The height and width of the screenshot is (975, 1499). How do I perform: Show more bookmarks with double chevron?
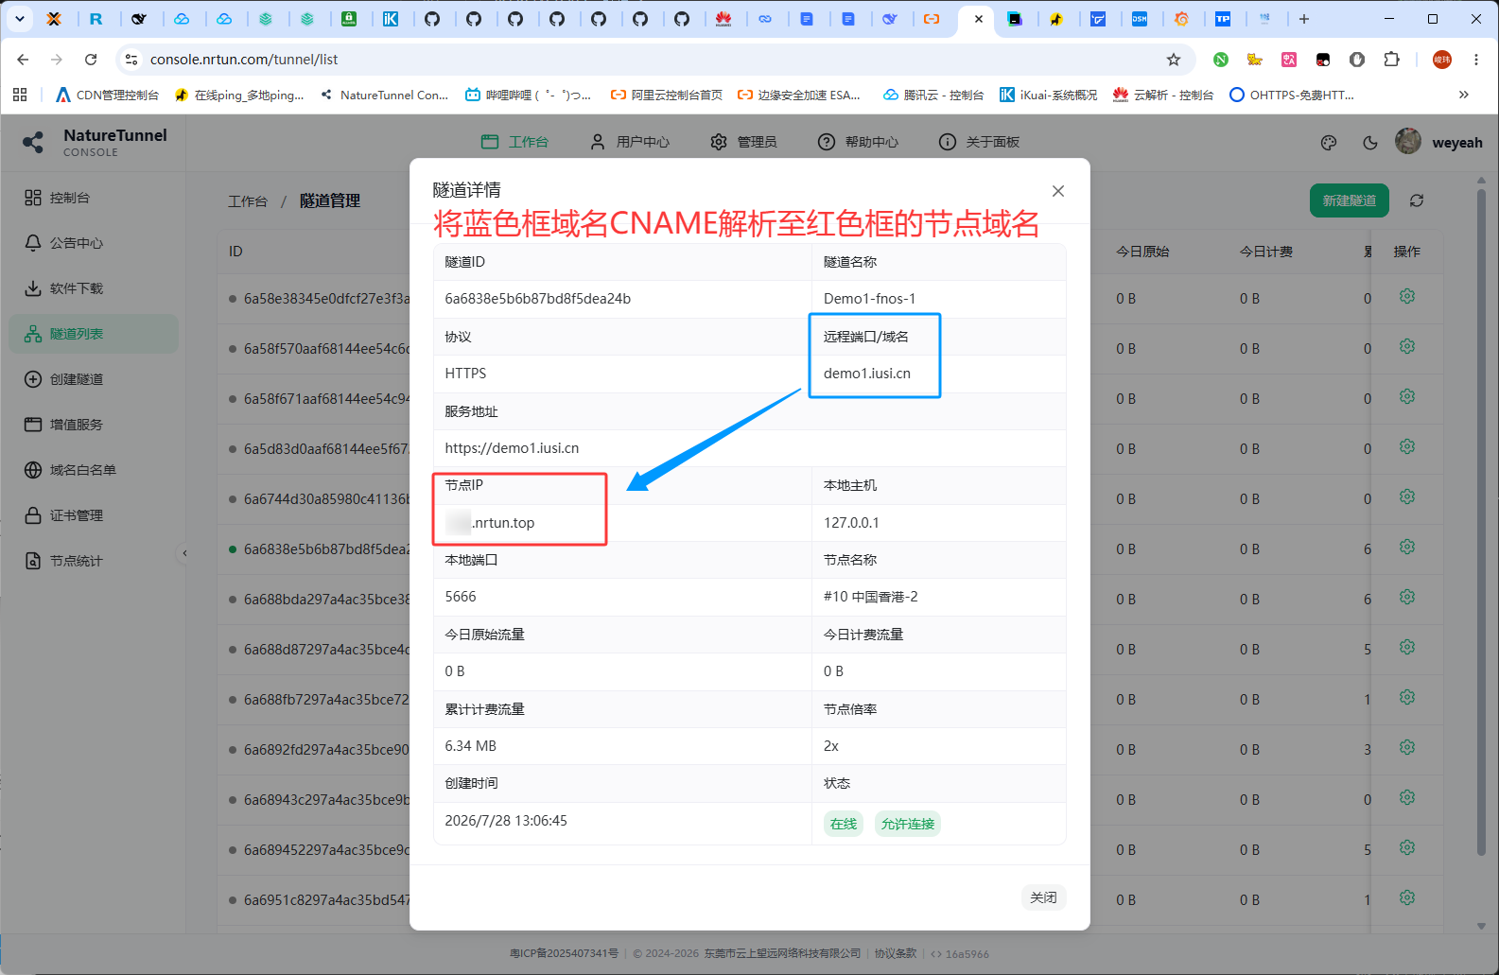[x=1463, y=95]
